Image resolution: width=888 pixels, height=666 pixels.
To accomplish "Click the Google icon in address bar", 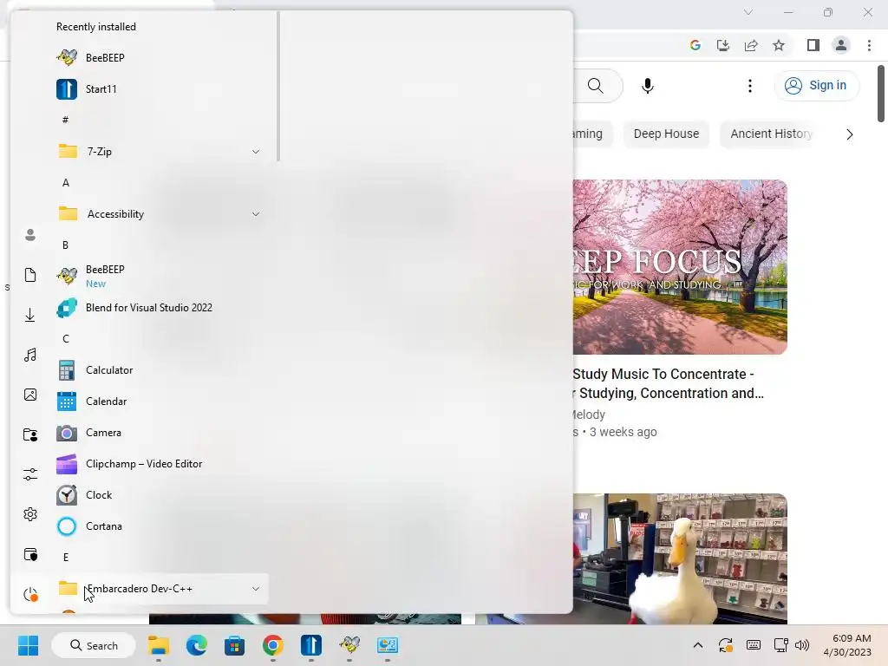I will pos(695,45).
